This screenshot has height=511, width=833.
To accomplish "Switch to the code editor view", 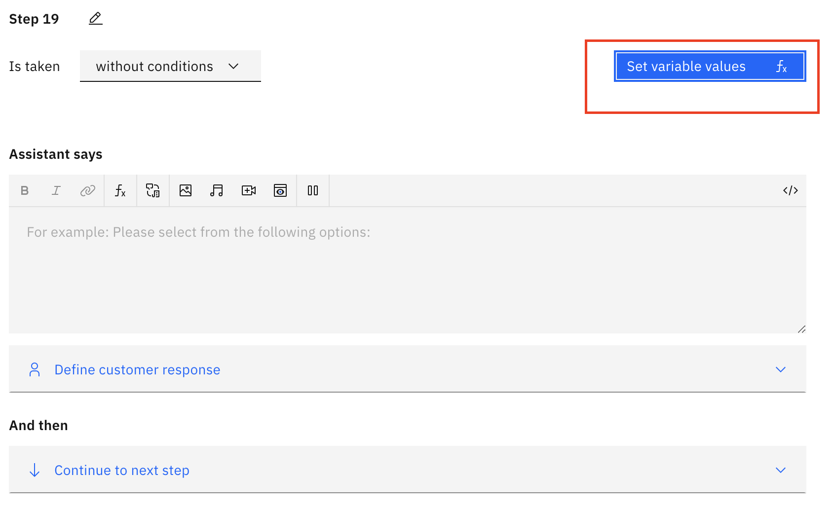I will coord(790,190).
